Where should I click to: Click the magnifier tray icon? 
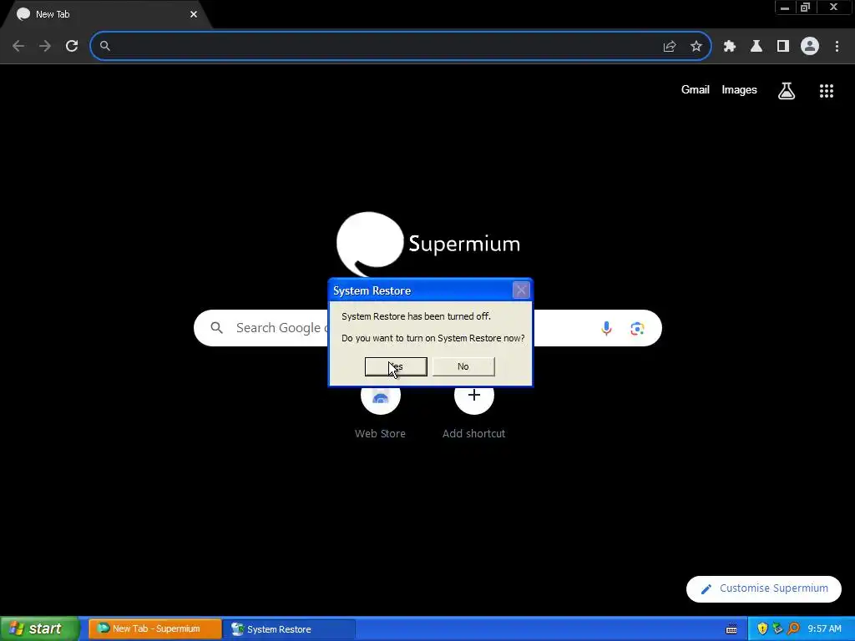tap(793, 629)
